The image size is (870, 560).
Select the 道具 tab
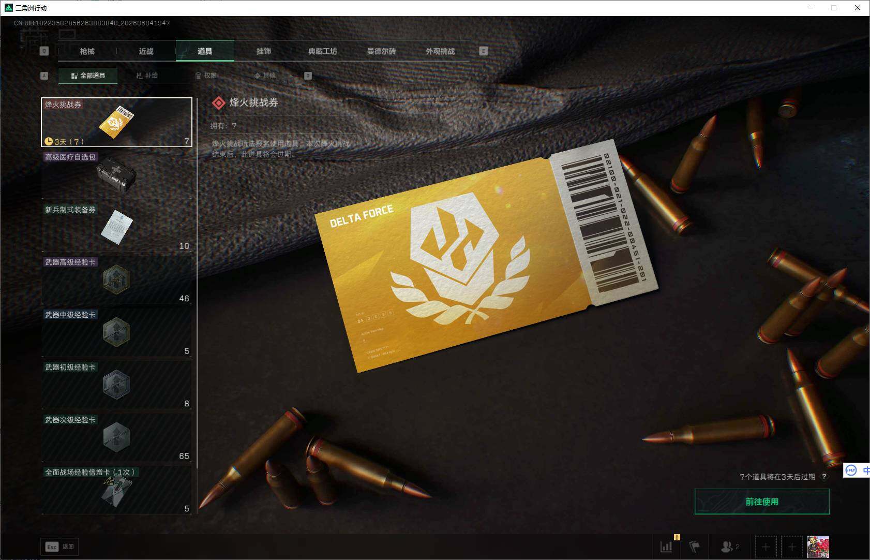[x=205, y=51]
